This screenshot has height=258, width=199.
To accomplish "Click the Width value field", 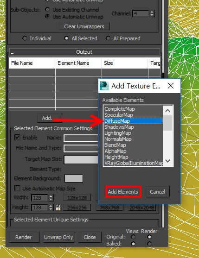I will click(x=40, y=198).
